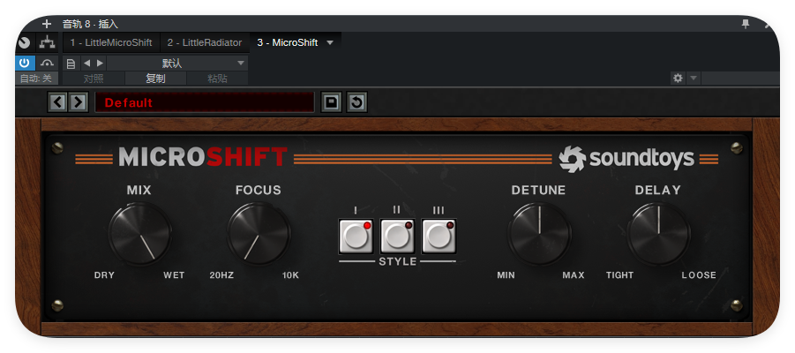Screen dimensions: 795x353
Task: Switch to 2 - LittleRadiator tab
Action: [x=205, y=42]
